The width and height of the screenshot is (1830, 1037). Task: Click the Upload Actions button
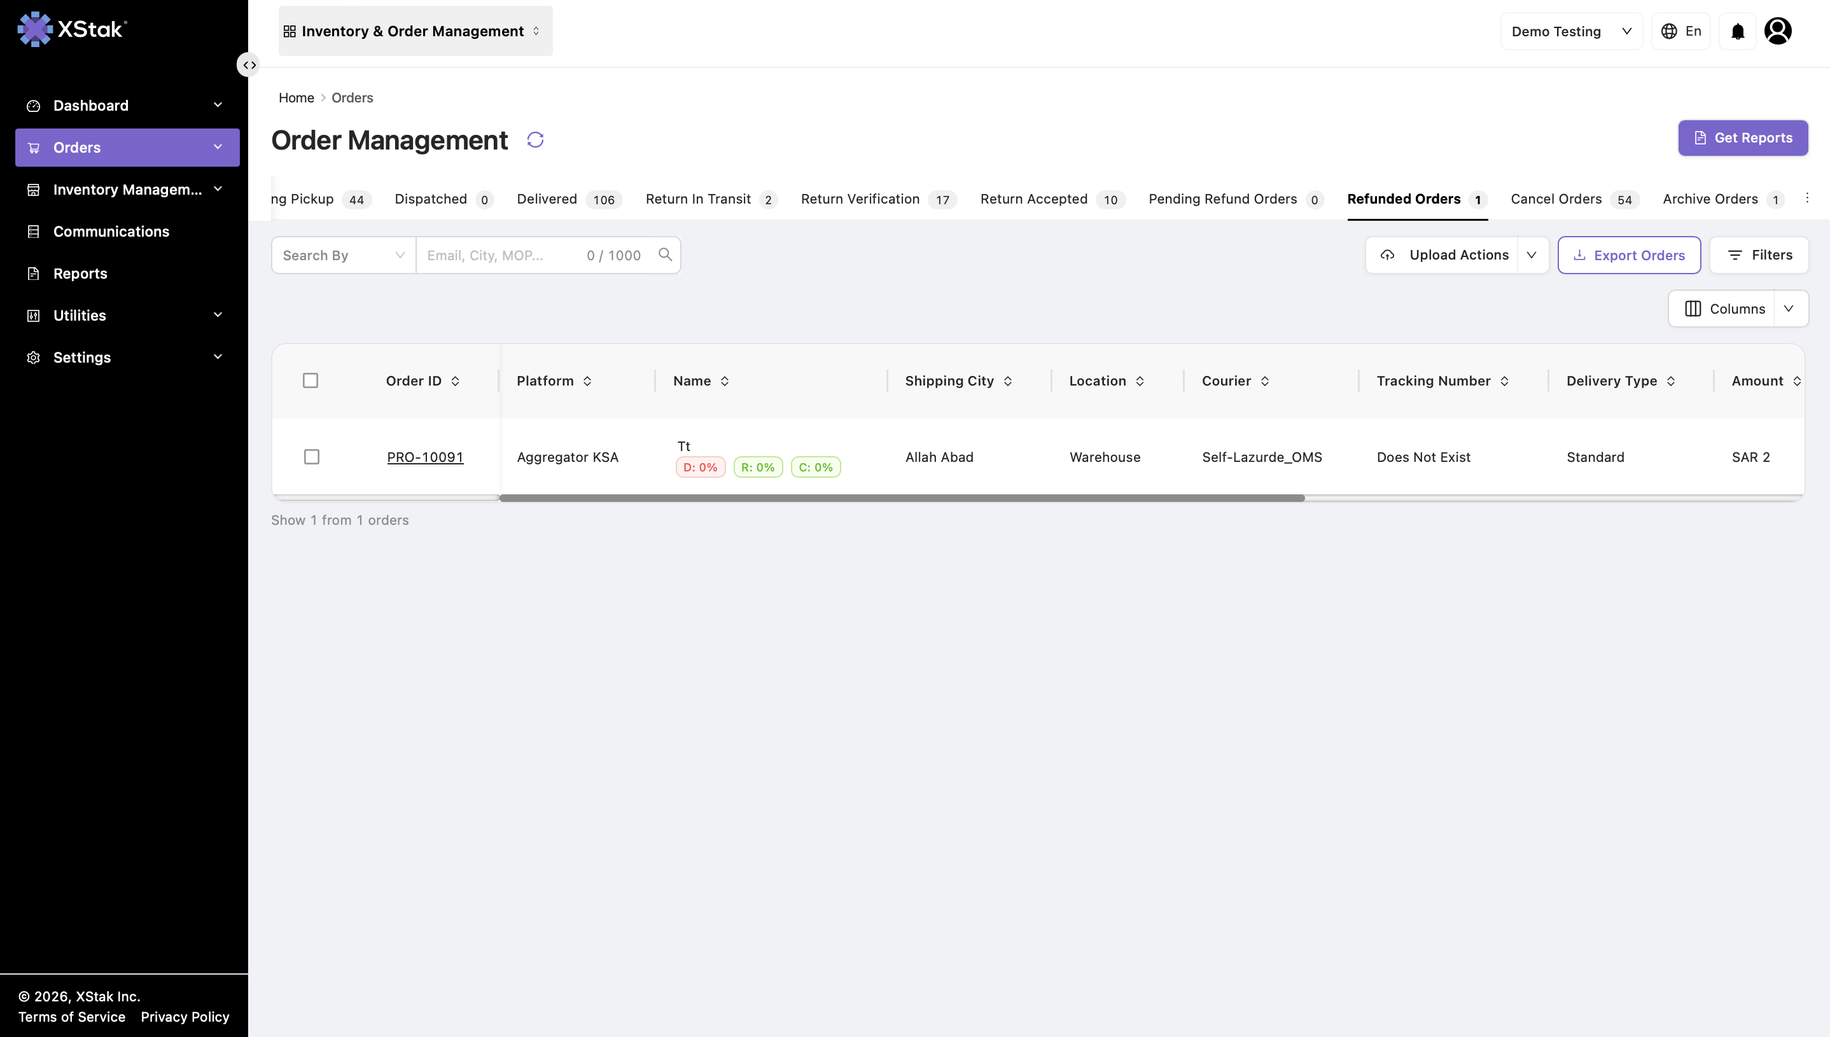[x=1442, y=255]
